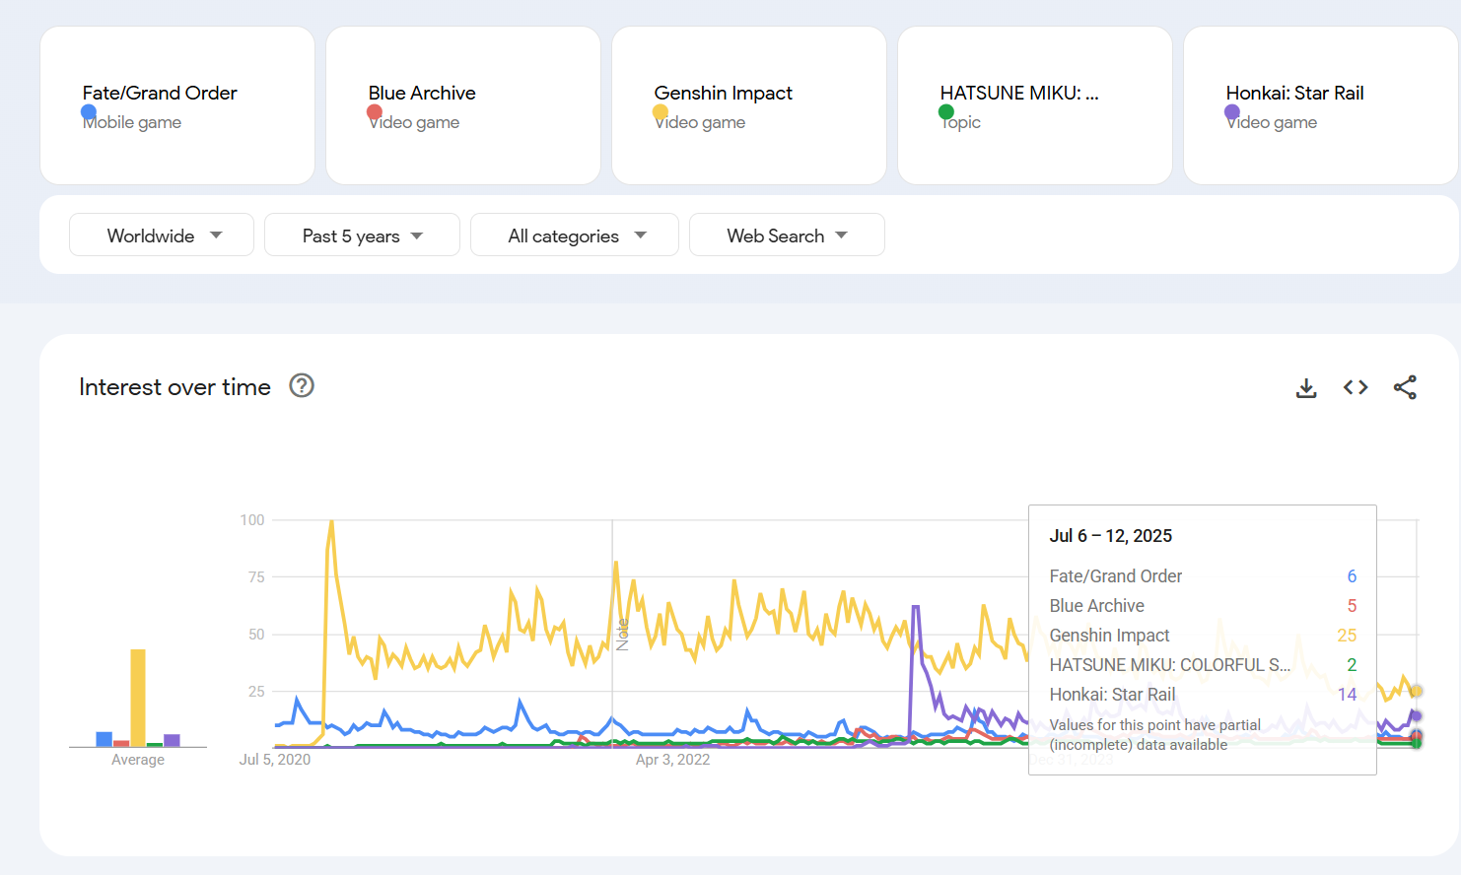Click Genshin Impact value 25 in tooltip
This screenshot has width=1461, height=875.
(1347, 636)
